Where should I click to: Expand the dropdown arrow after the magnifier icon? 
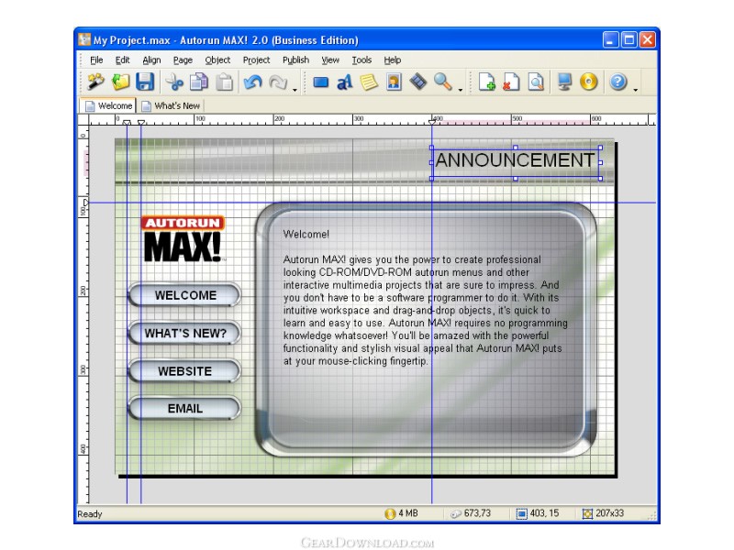[461, 89]
